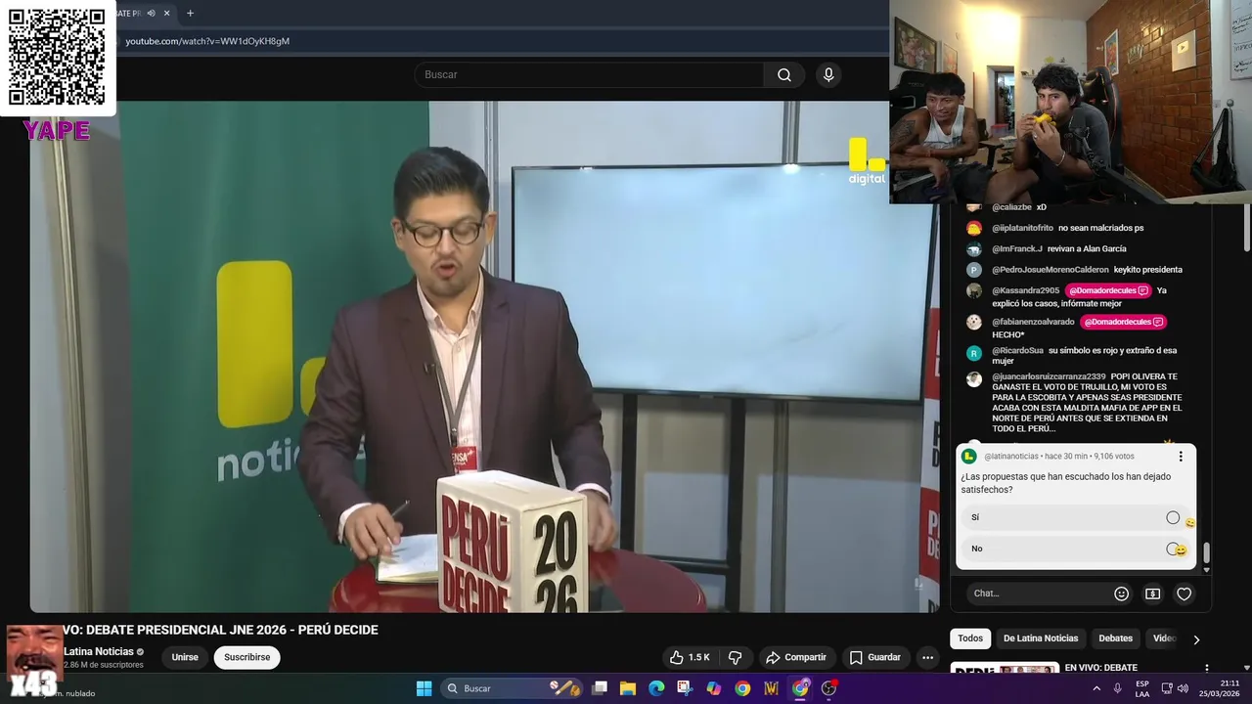The width and height of the screenshot is (1252, 704).
Task: Open Super Chat dollar icon
Action: coord(1152,594)
